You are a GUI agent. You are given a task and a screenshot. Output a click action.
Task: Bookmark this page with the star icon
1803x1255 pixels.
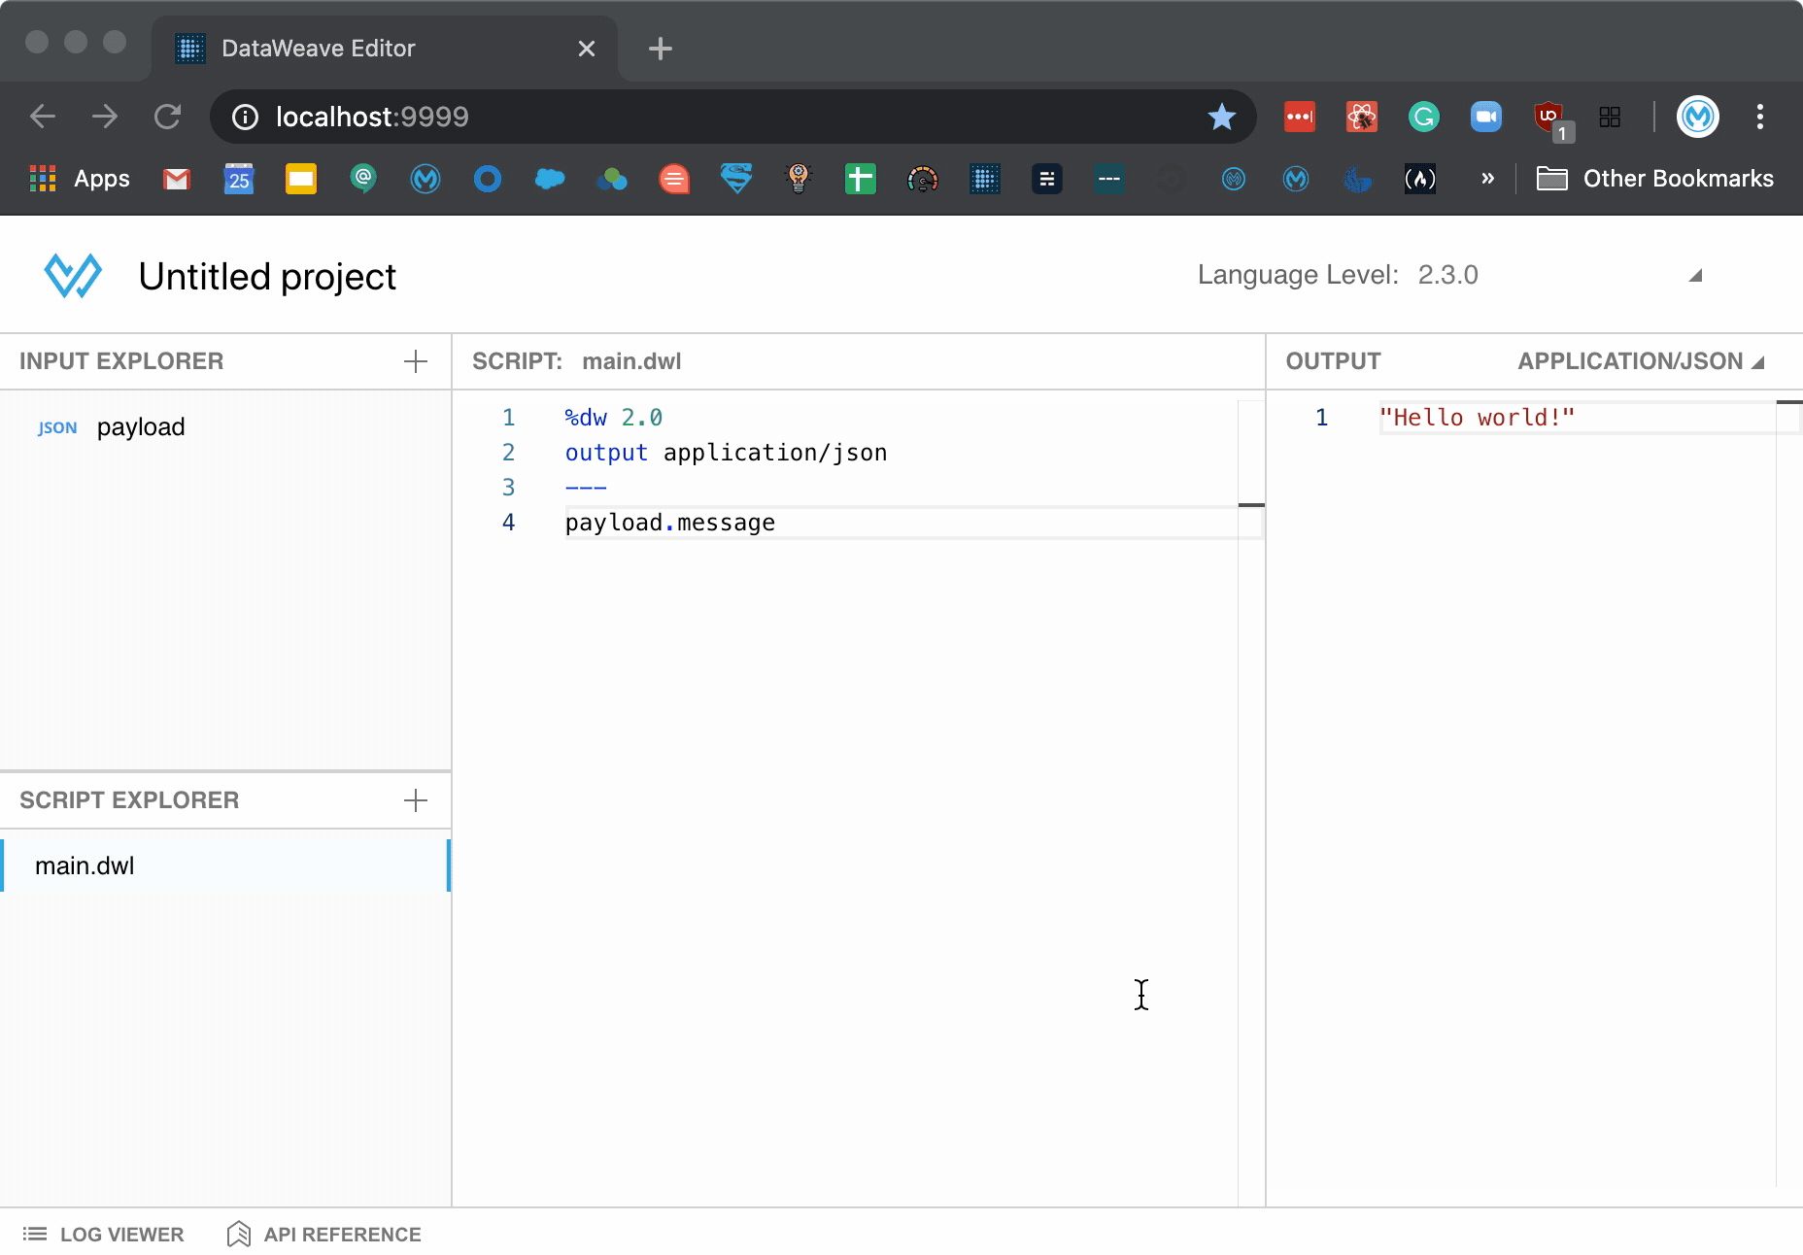pos(1221,118)
